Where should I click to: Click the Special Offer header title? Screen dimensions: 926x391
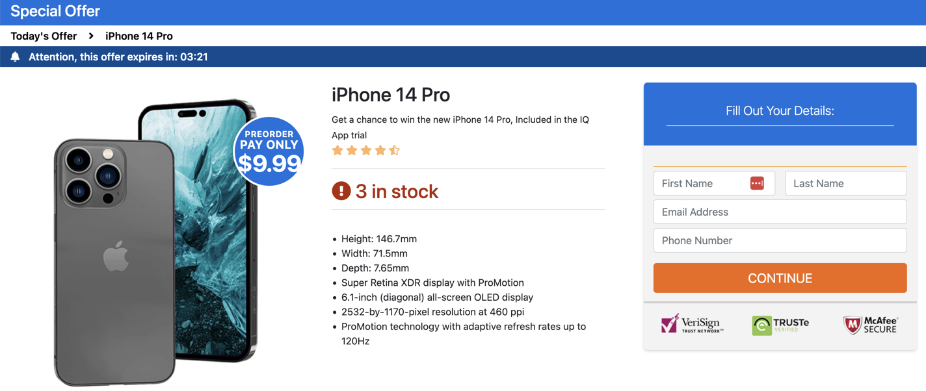(55, 11)
